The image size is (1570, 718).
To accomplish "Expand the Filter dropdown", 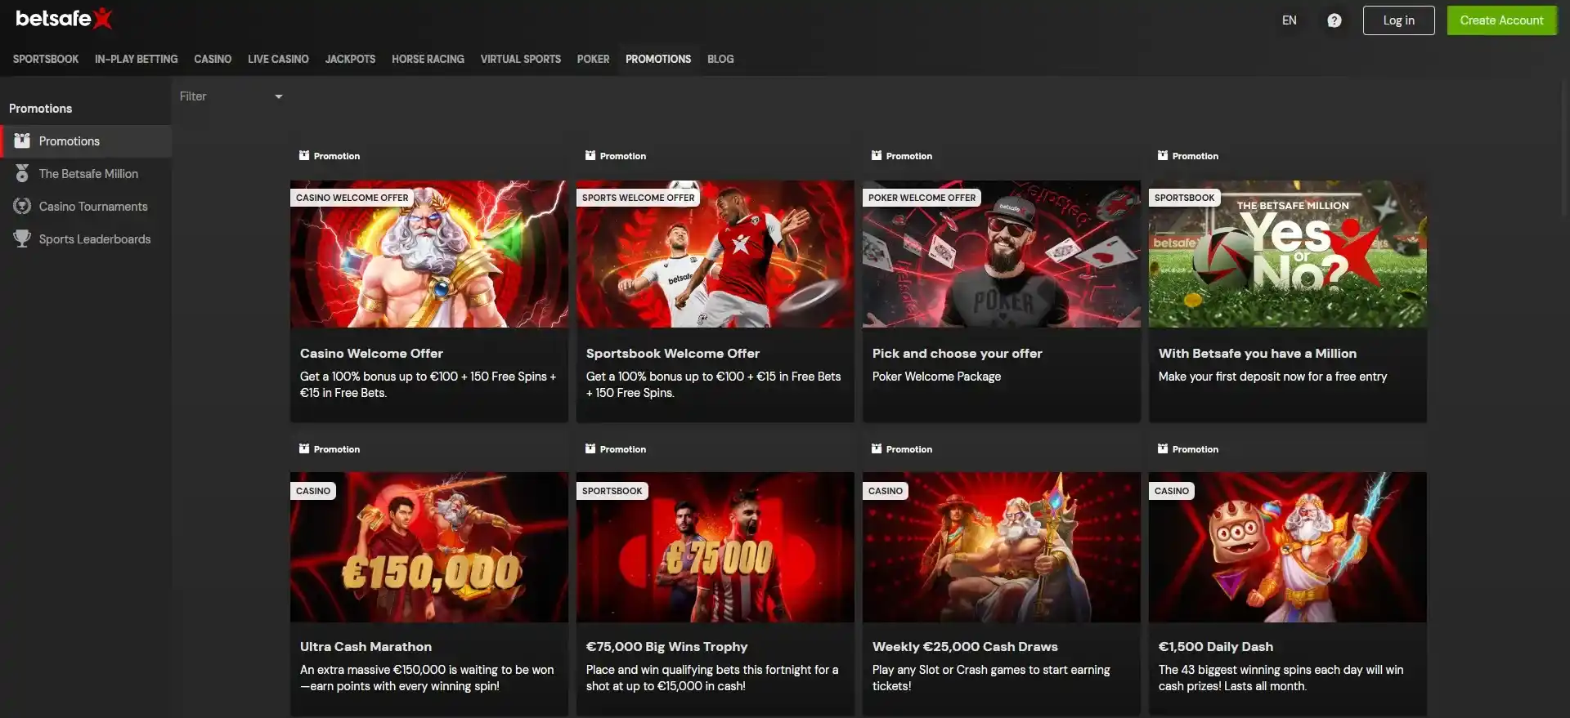I will tap(231, 96).
